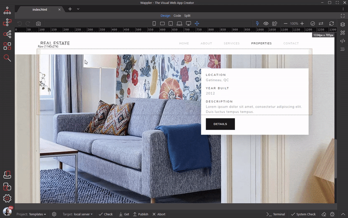Open the file sync sidebar icon

pos(7,187)
